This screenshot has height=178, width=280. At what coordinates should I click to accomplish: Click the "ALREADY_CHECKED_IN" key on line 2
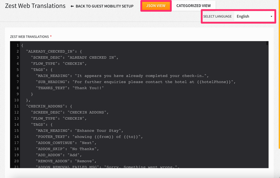coord(50,52)
